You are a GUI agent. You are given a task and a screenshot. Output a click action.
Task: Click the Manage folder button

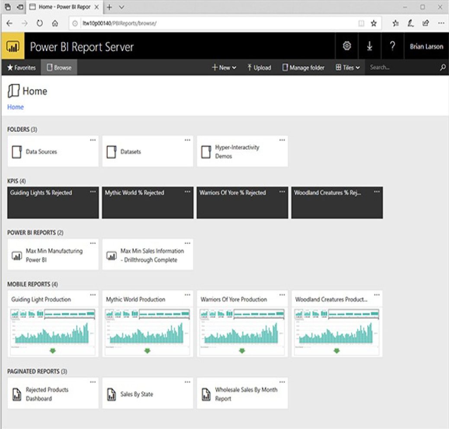pos(303,67)
